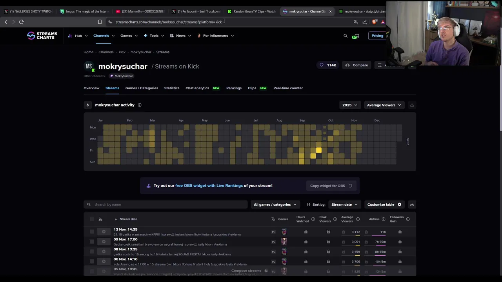Click the gear icon in Customize table
This screenshot has width=502, height=282.
coord(399,204)
